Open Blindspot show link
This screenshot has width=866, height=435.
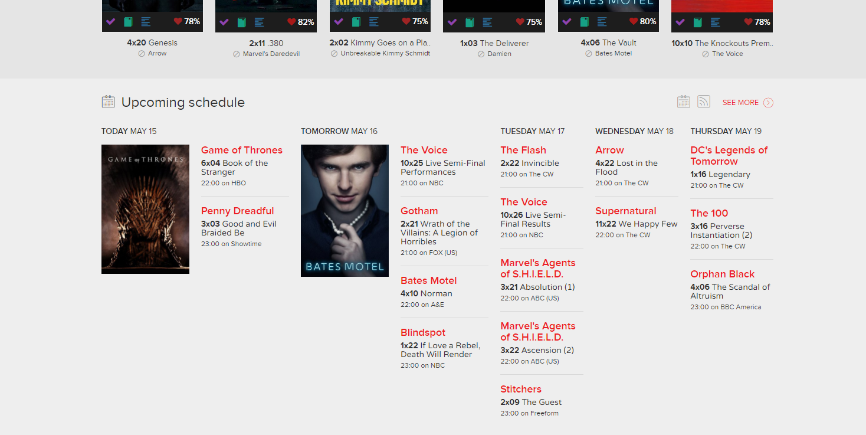[x=423, y=332]
